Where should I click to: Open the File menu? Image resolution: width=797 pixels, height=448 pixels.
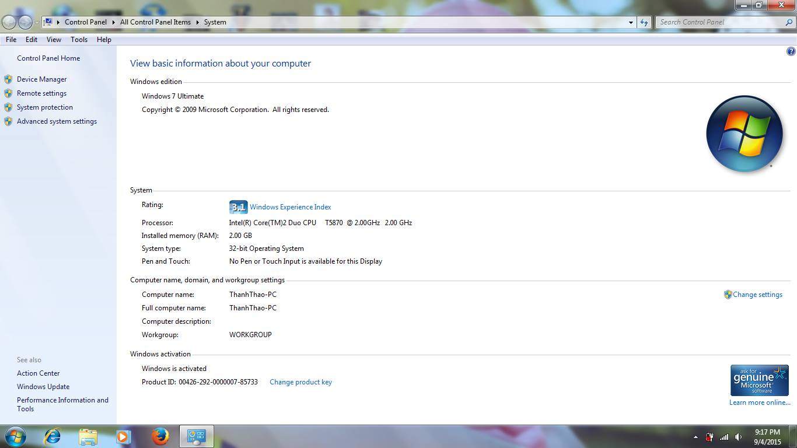[11, 40]
